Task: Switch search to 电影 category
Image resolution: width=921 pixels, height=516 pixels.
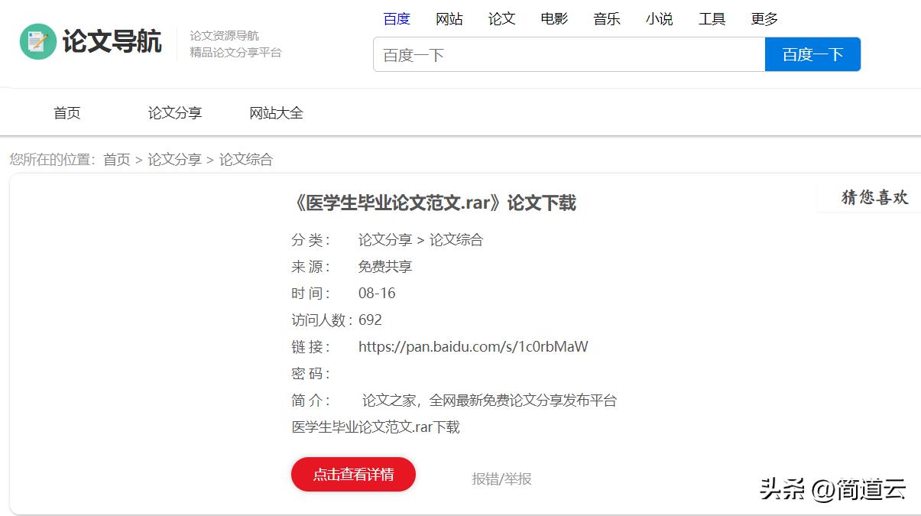Action: point(553,18)
